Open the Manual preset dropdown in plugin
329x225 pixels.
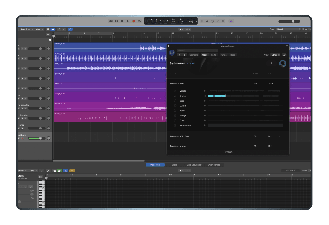[197, 50]
